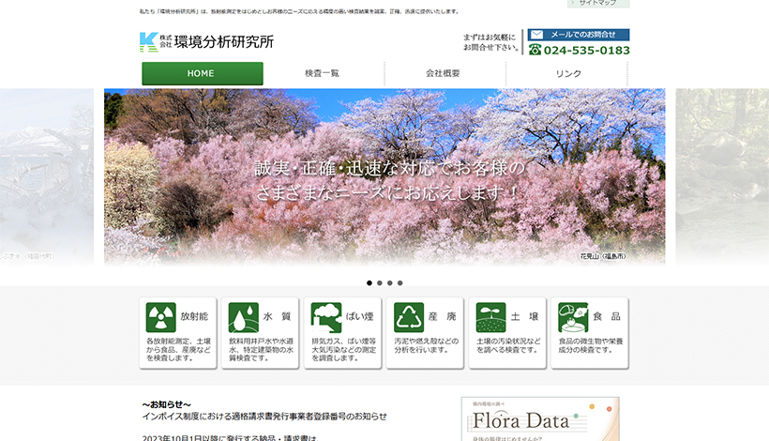Open the 食品 card description text
769x441 pixels.
coord(591,345)
